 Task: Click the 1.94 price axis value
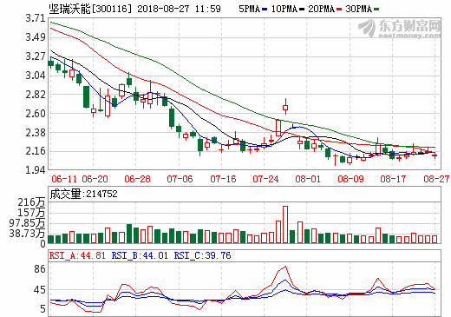click(x=36, y=170)
